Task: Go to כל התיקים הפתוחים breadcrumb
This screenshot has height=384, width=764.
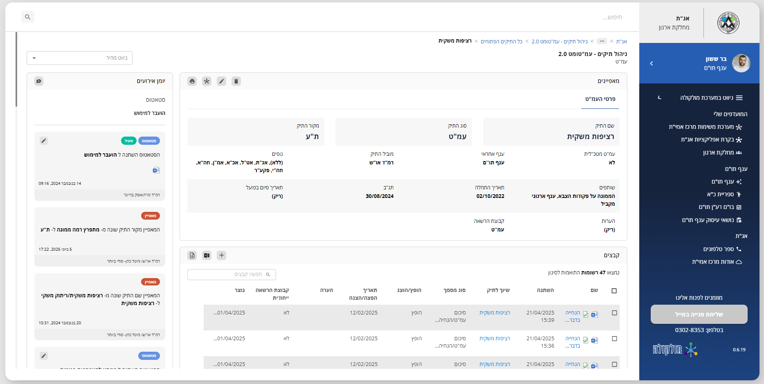Action: pos(501,41)
